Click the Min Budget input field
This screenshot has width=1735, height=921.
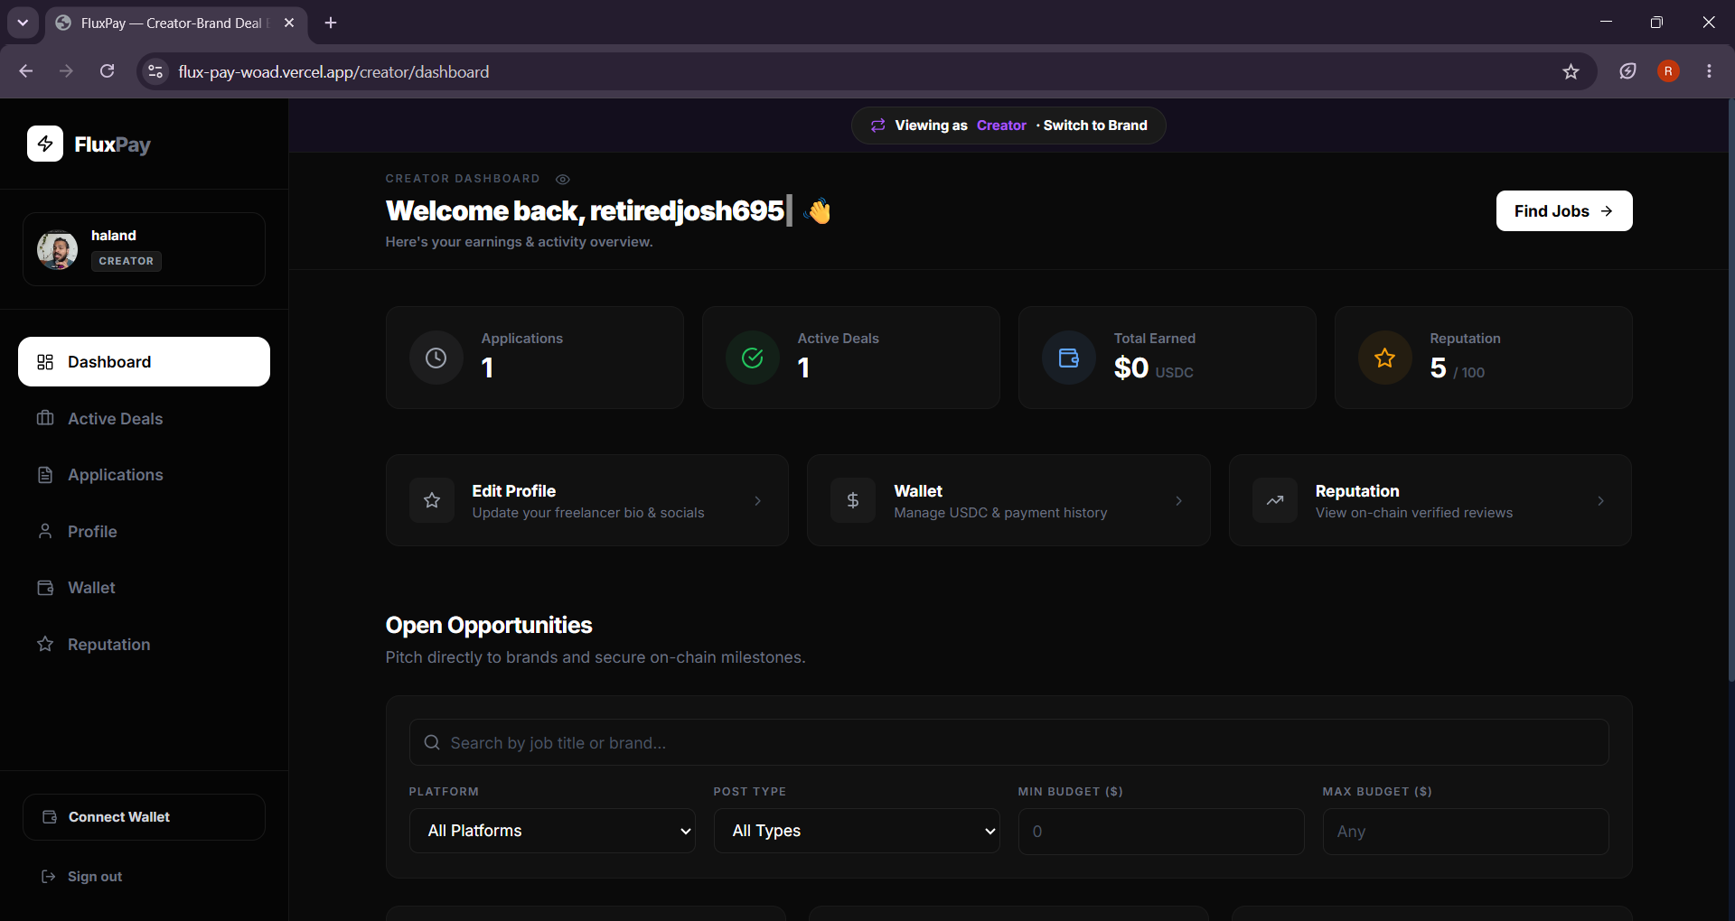click(x=1161, y=832)
